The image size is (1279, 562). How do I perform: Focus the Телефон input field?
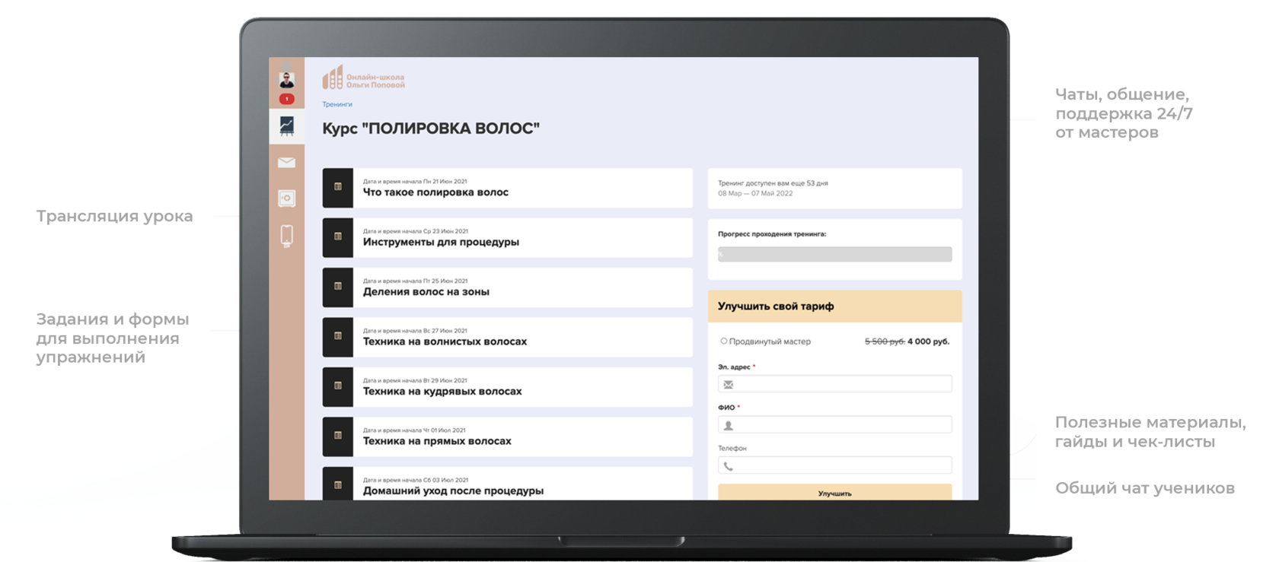tap(834, 465)
